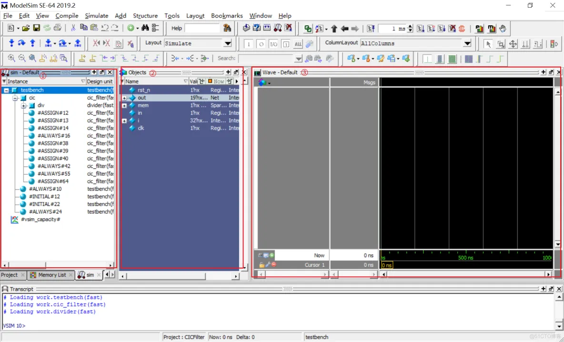Collapse the testbench tree node

[6, 91]
